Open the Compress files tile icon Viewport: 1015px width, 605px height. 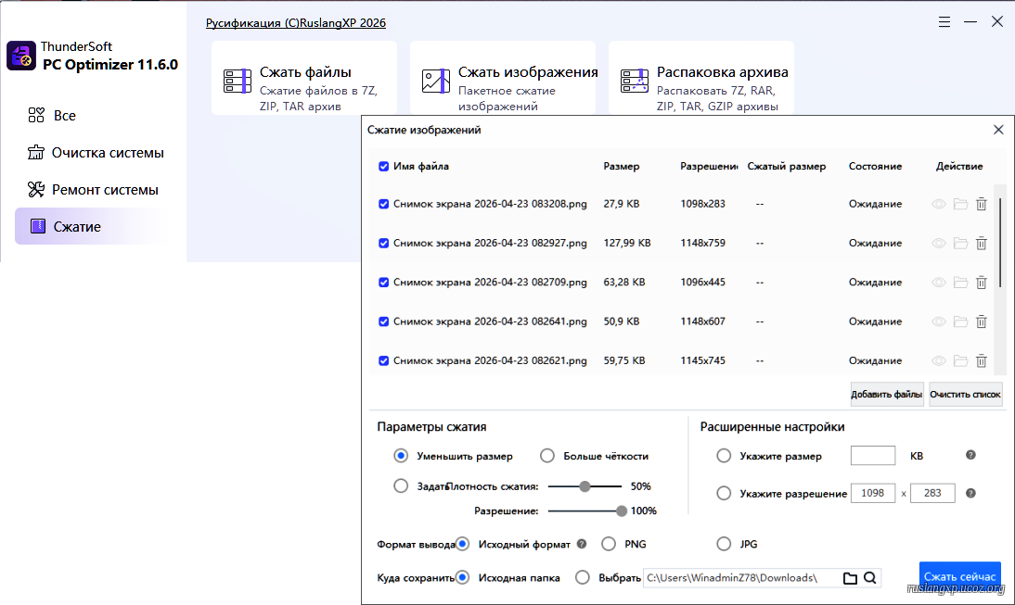coord(238,81)
